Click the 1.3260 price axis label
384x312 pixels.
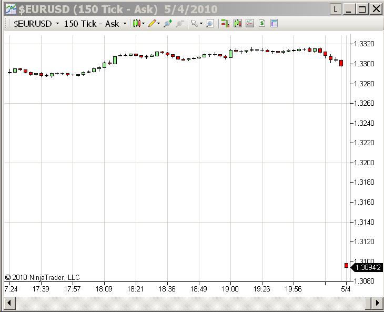point(364,103)
